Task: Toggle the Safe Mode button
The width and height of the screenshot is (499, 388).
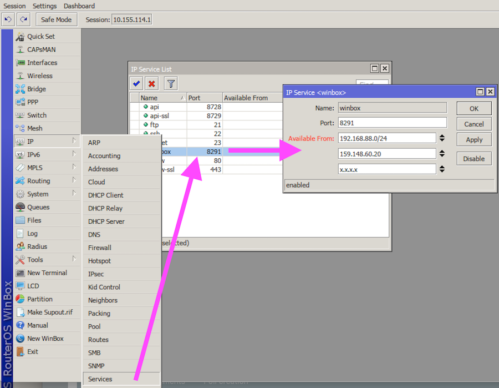Action: pos(56,19)
